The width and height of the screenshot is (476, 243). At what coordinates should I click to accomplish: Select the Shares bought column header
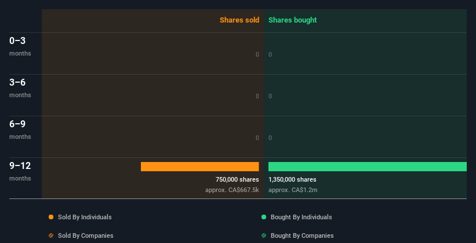293,20
